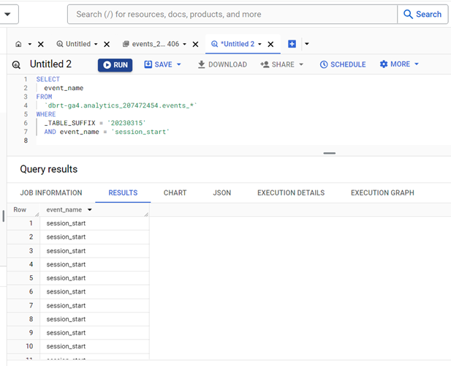
Task: Close the *Untitled 2 tab
Action: click(x=270, y=44)
